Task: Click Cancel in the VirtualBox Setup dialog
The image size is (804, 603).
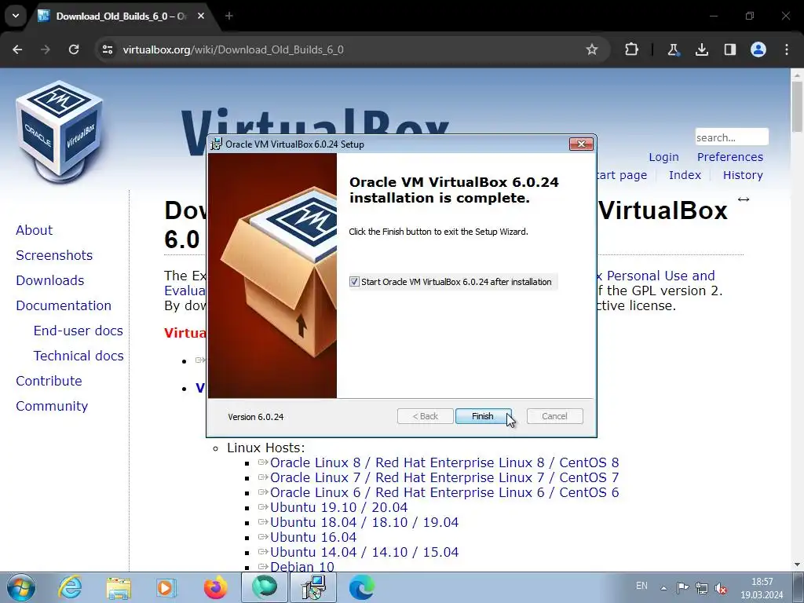Action: coord(554,416)
